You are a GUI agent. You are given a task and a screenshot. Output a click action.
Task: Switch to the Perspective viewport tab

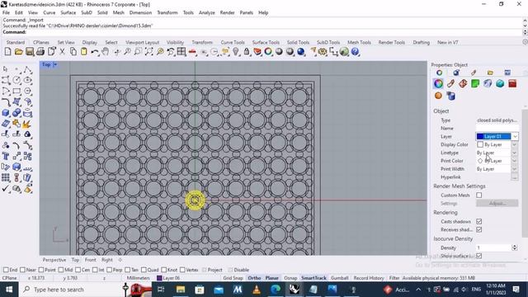(54, 260)
